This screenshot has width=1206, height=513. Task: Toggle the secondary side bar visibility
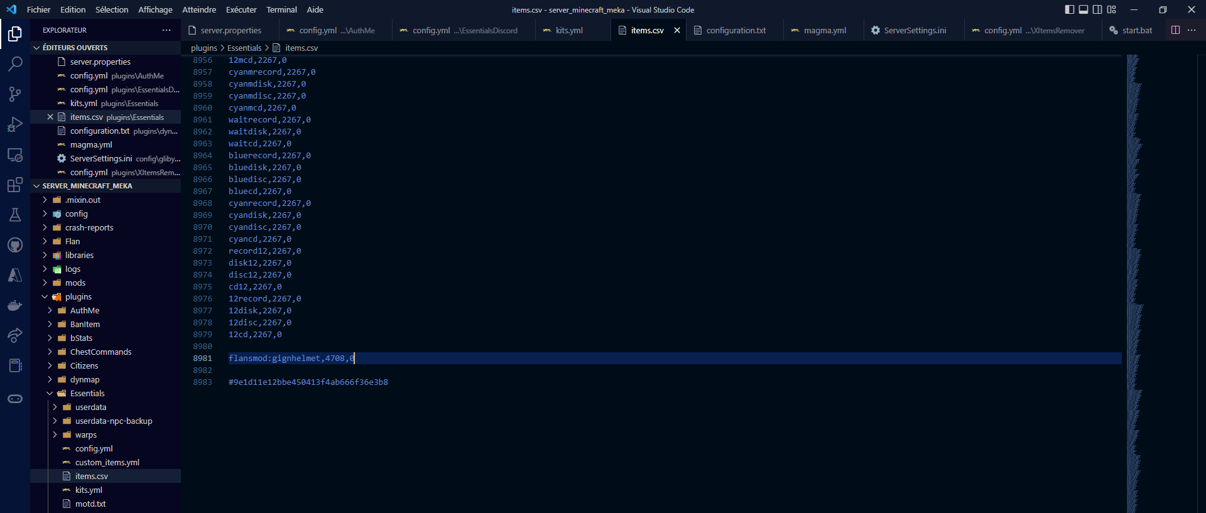[1097, 9]
